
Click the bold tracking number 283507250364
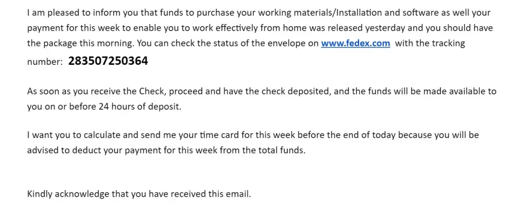(108, 61)
